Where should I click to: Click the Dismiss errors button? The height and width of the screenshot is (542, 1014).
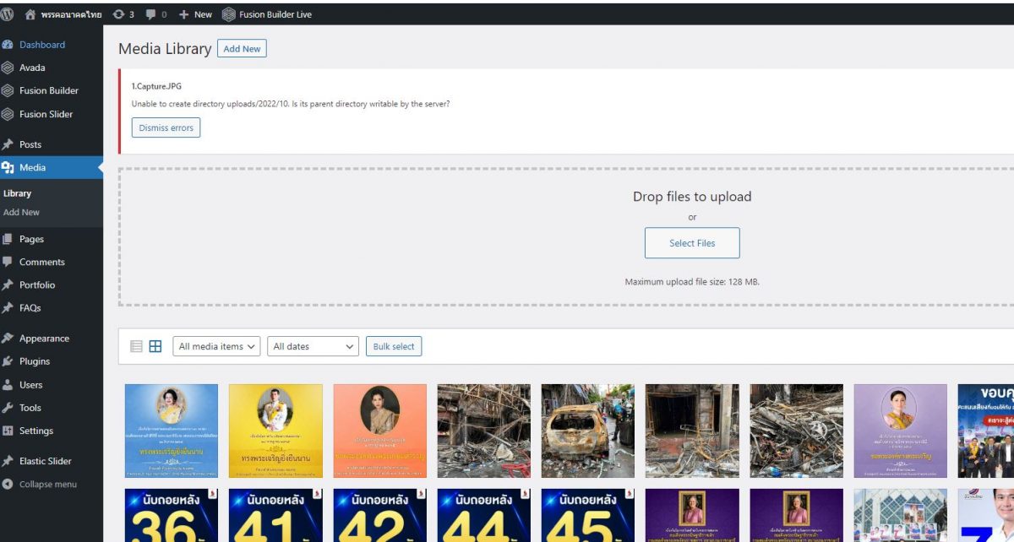[x=166, y=127]
